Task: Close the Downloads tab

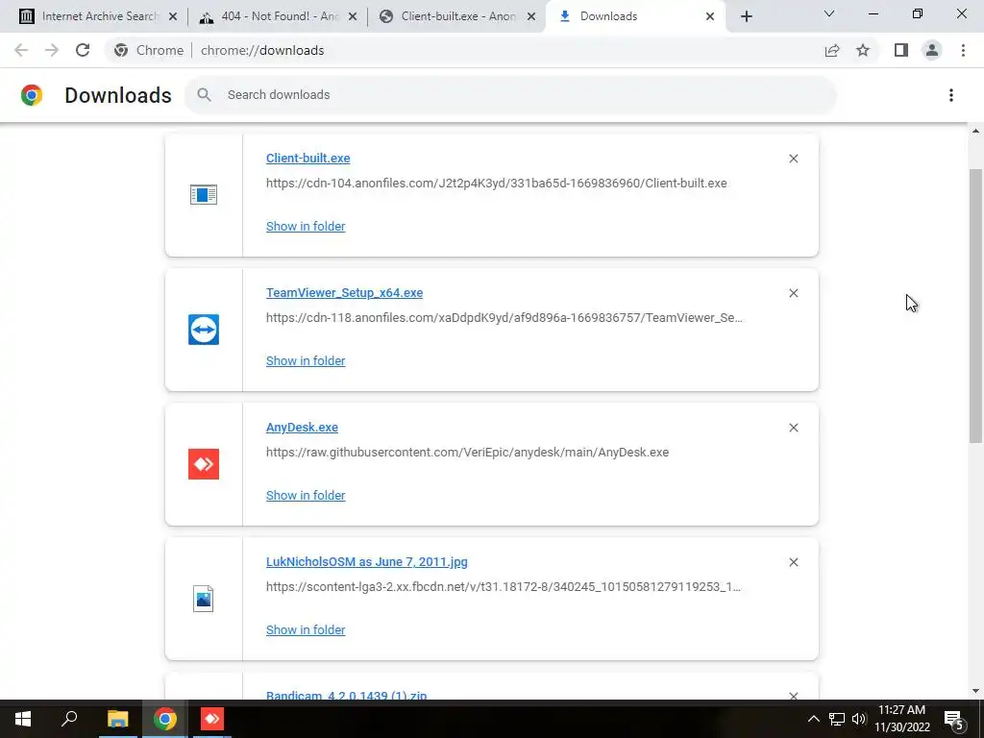Action: click(710, 17)
